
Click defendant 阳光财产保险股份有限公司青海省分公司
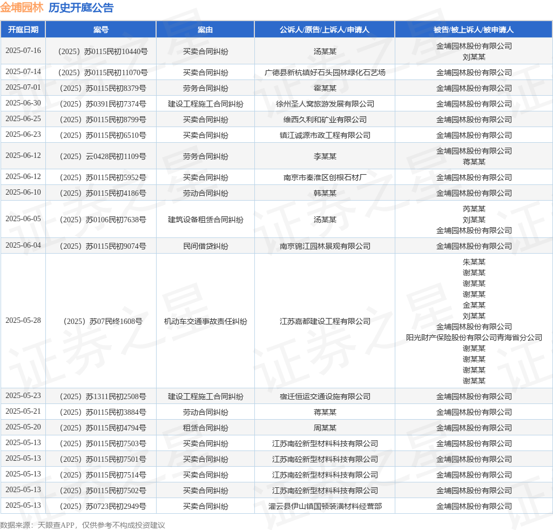pyautogui.click(x=474, y=337)
